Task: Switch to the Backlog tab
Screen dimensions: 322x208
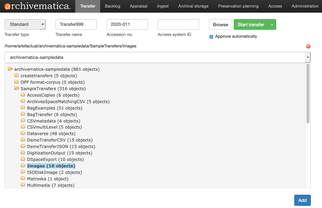Action: point(112,6)
